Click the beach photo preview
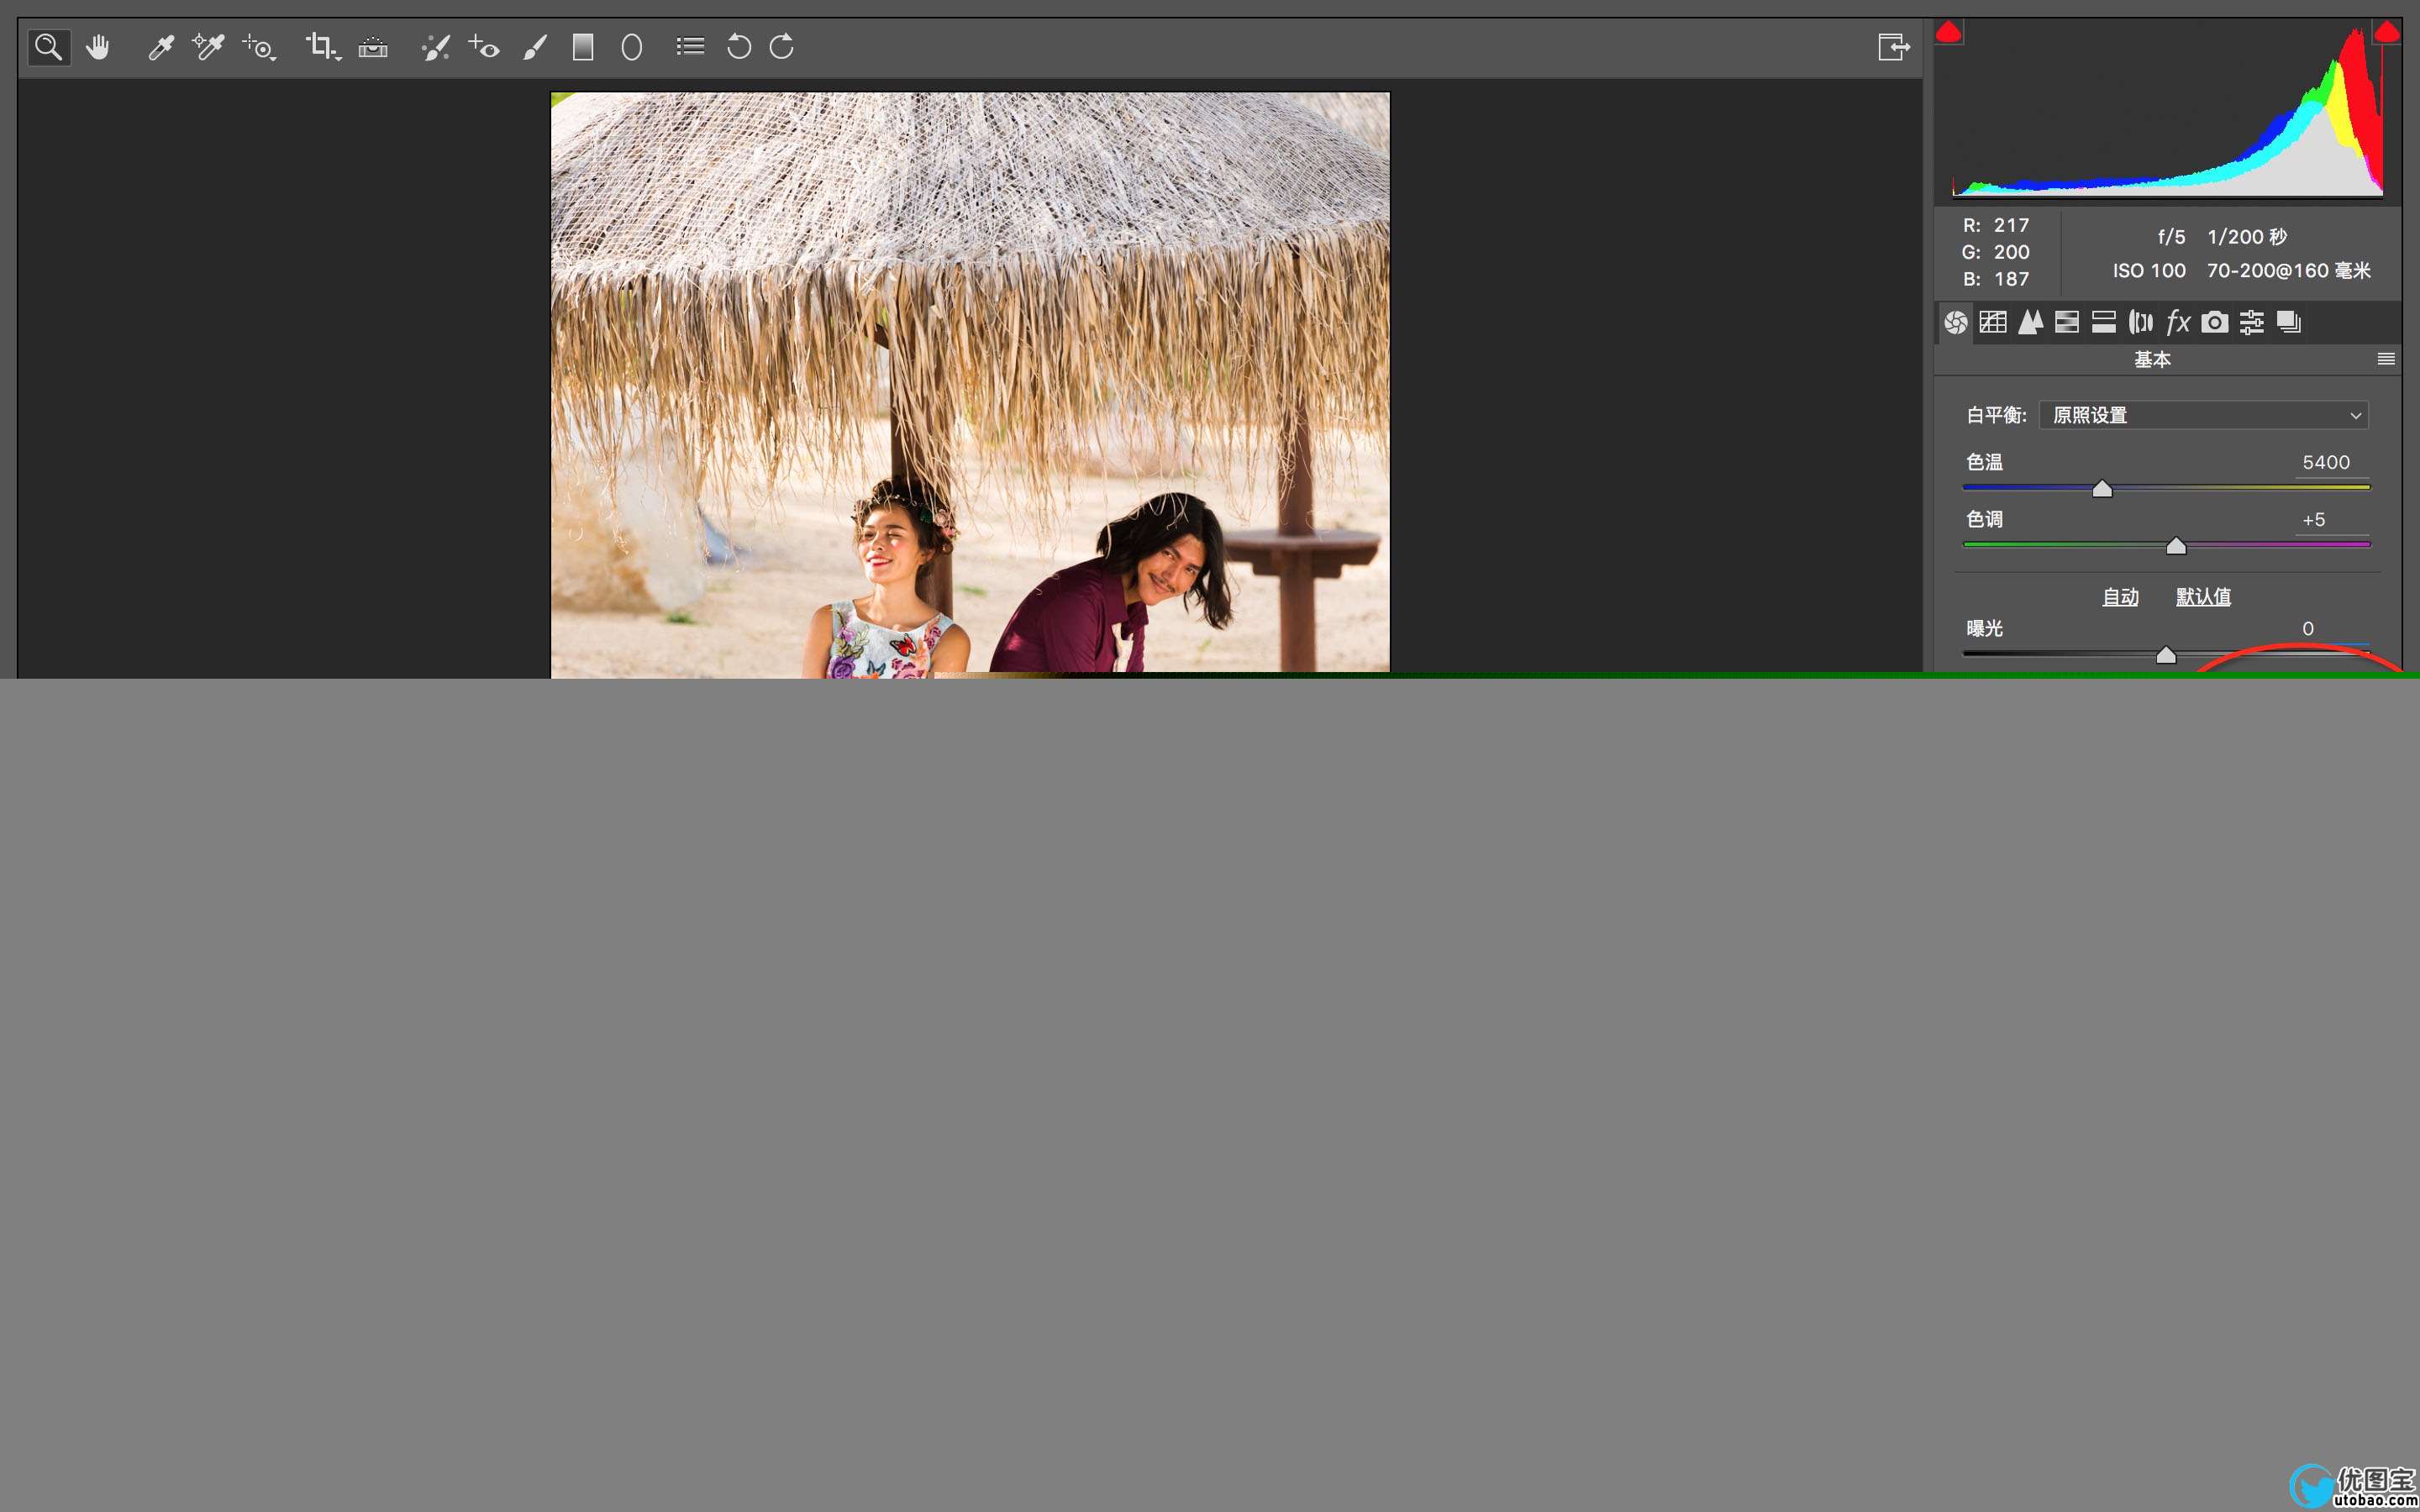This screenshot has height=1512, width=2420. [970, 384]
